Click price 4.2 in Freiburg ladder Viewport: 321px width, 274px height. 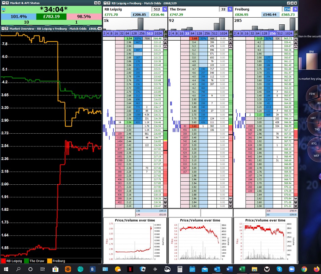pyautogui.click(x=259, y=42)
